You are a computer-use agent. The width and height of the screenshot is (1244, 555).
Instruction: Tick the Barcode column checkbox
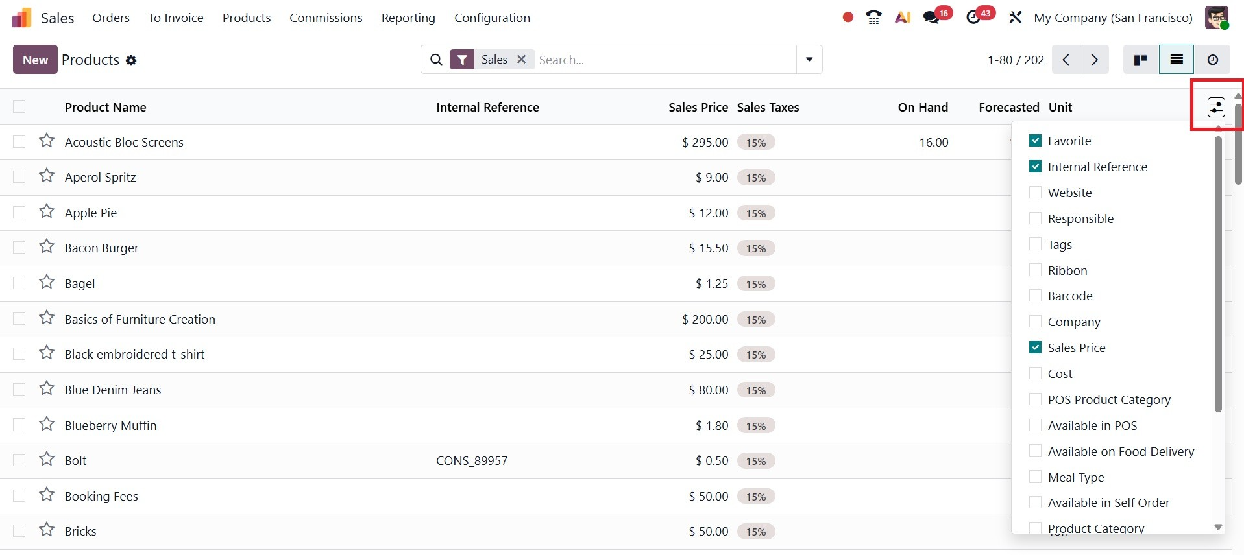click(1035, 296)
